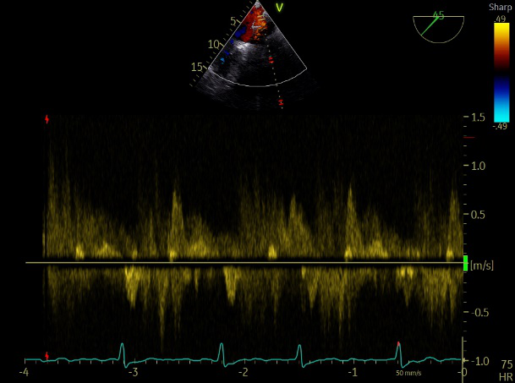Click the 1.5 velocity scale label

[x=480, y=117]
